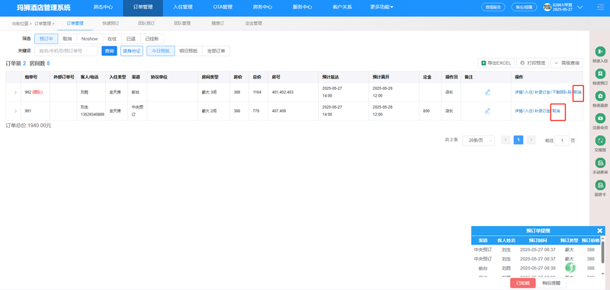Expand the row for order 962
This screenshot has width=610, height=290.
[x=15, y=92]
